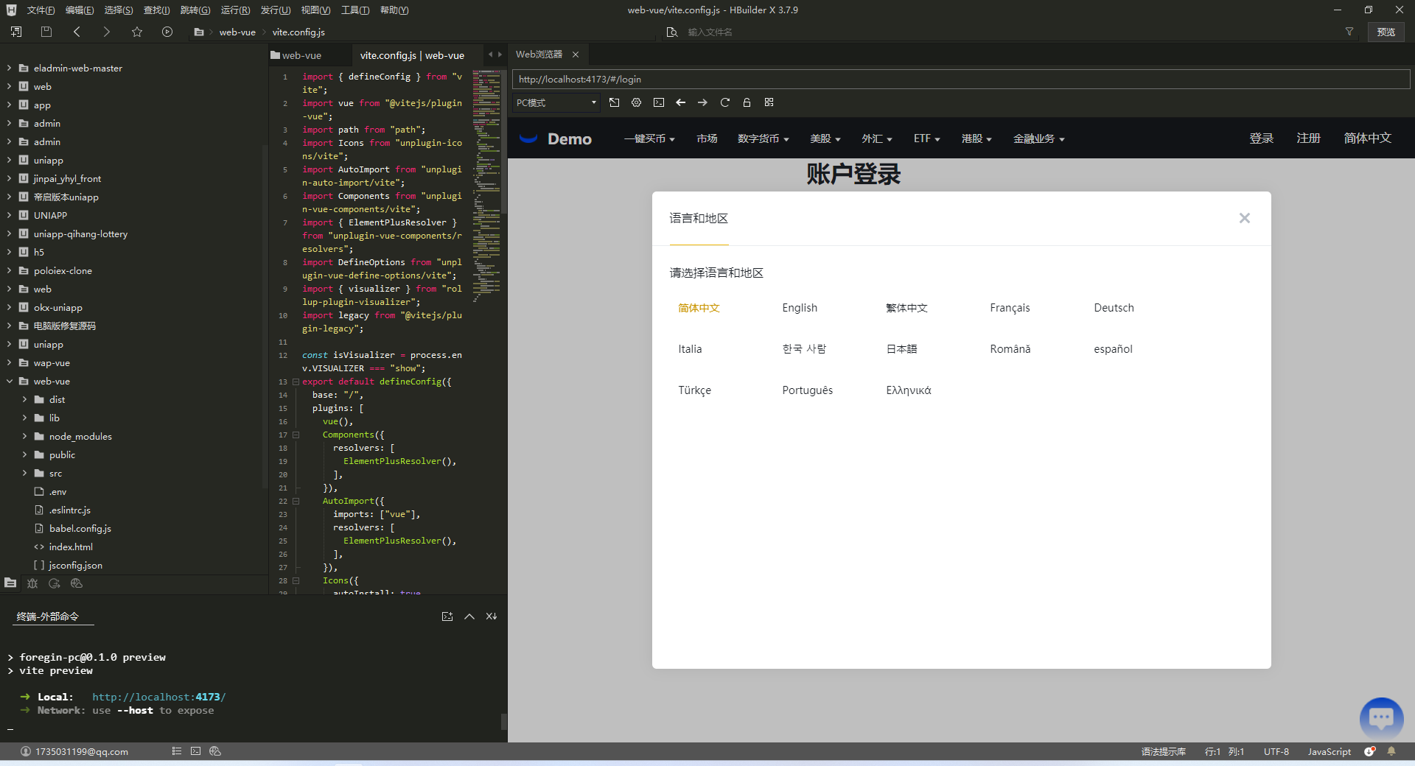Choose Français language option

pyautogui.click(x=1010, y=308)
